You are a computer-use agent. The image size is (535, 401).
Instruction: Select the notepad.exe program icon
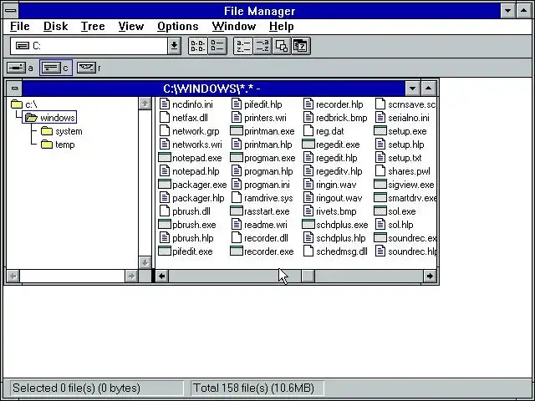point(165,158)
